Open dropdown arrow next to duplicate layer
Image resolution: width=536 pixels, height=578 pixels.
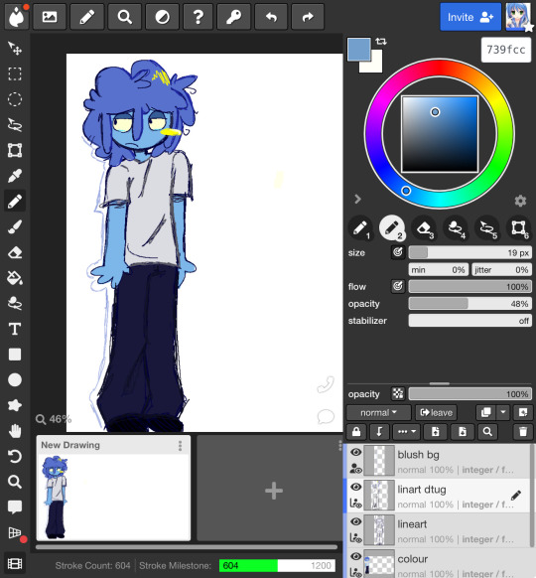click(x=503, y=412)
